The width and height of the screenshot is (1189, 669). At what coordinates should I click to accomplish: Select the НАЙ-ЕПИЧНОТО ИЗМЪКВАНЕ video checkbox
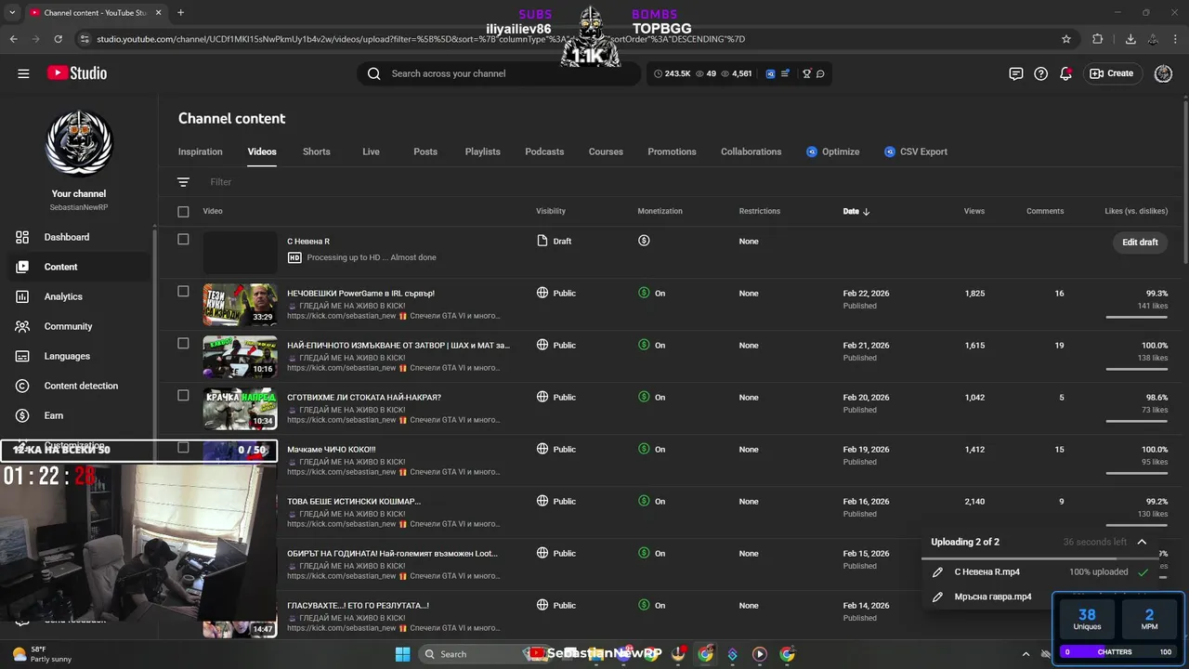tap(183, 344)
